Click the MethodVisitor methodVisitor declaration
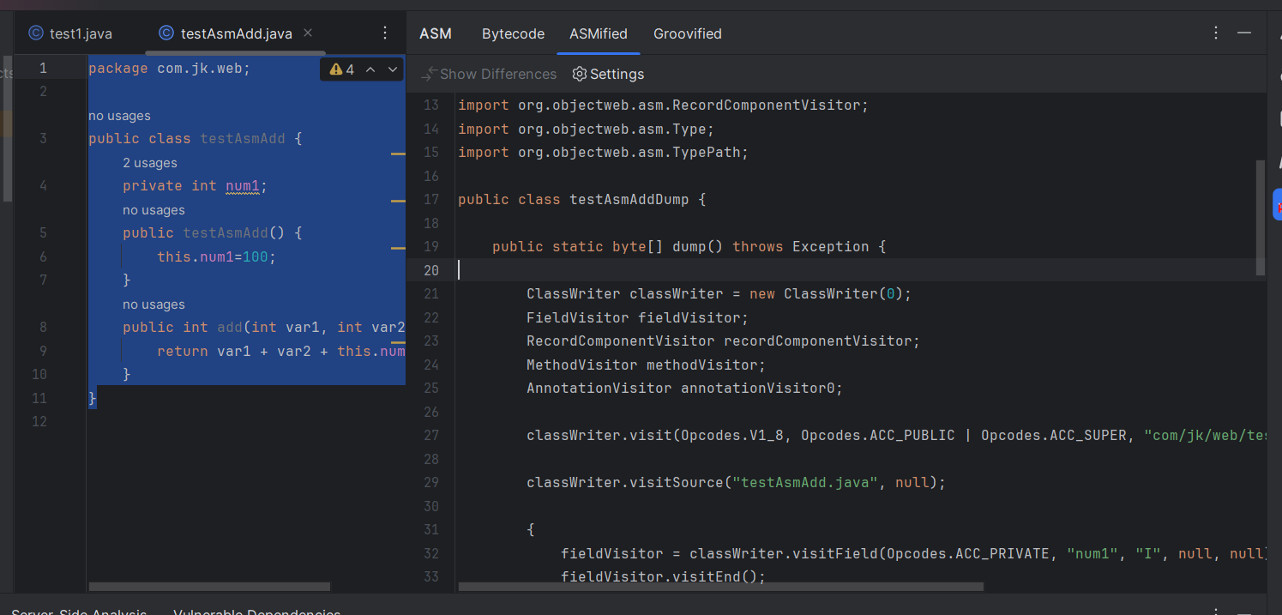Viewport: 1282px width, 615px height. 646,365
